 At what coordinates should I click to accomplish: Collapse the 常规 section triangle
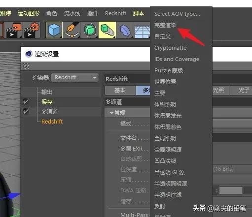click(x=111, y=113)
